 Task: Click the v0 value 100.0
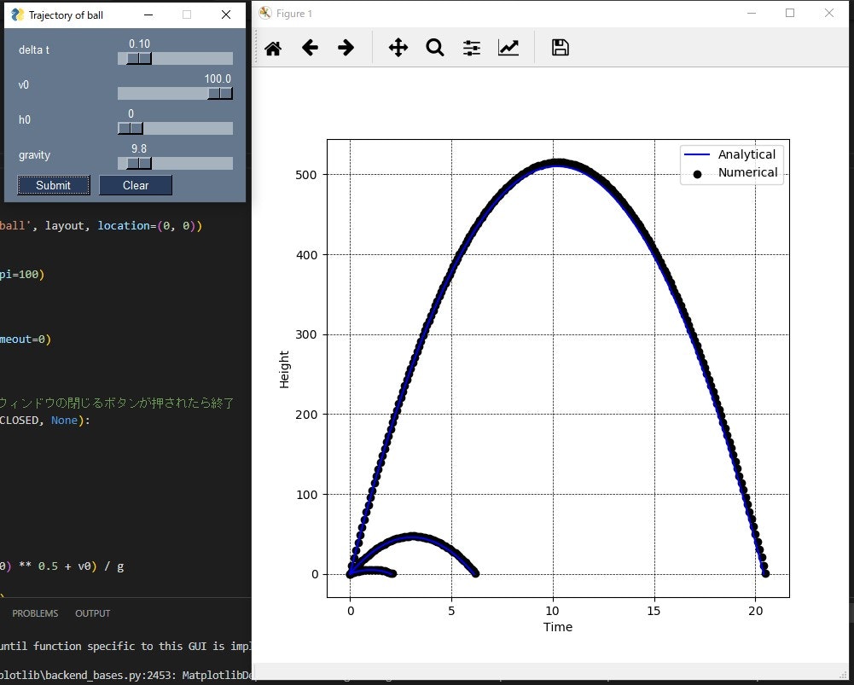(x=218, y=79)
